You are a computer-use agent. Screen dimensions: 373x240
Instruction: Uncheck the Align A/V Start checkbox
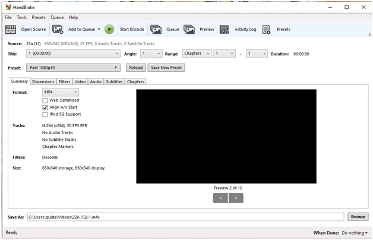point(45,108)
